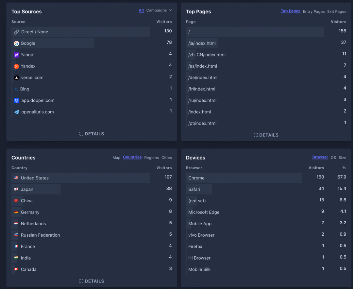Open the /ja/index.html page row
Viewport: 353px width, 289px height.
tap(266, 43)
